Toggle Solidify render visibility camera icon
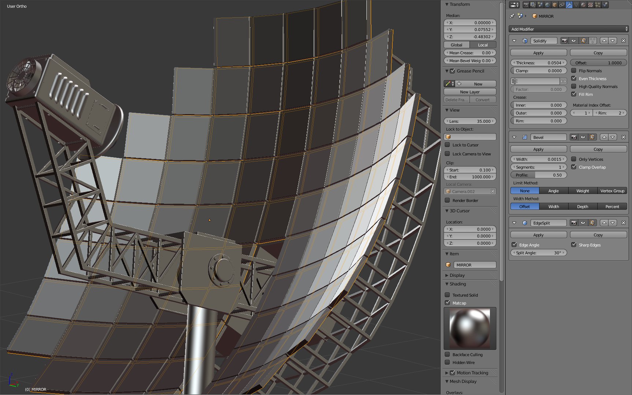Image resolution: width=632 pixels, height=395 pixels. (x=565, y=41)
